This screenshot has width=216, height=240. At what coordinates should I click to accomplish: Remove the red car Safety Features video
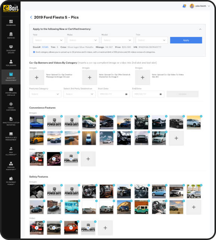tap(78, 221)
